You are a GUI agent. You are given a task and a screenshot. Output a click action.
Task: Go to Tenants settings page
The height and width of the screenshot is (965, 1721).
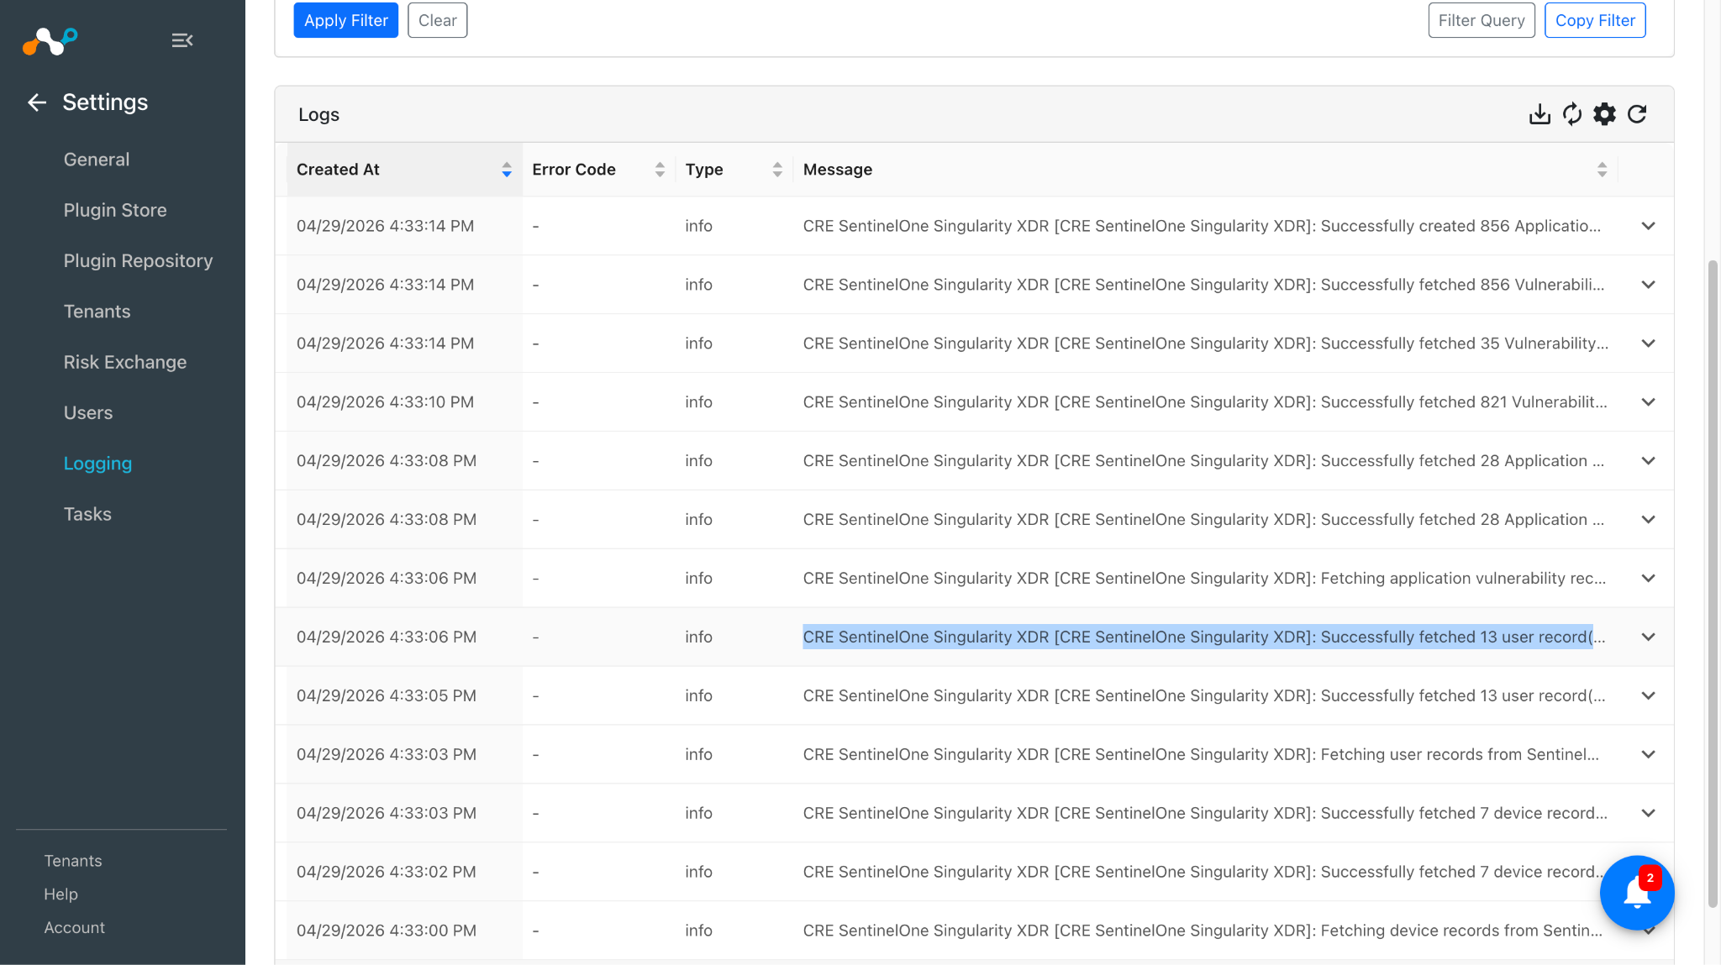point(97,312)
